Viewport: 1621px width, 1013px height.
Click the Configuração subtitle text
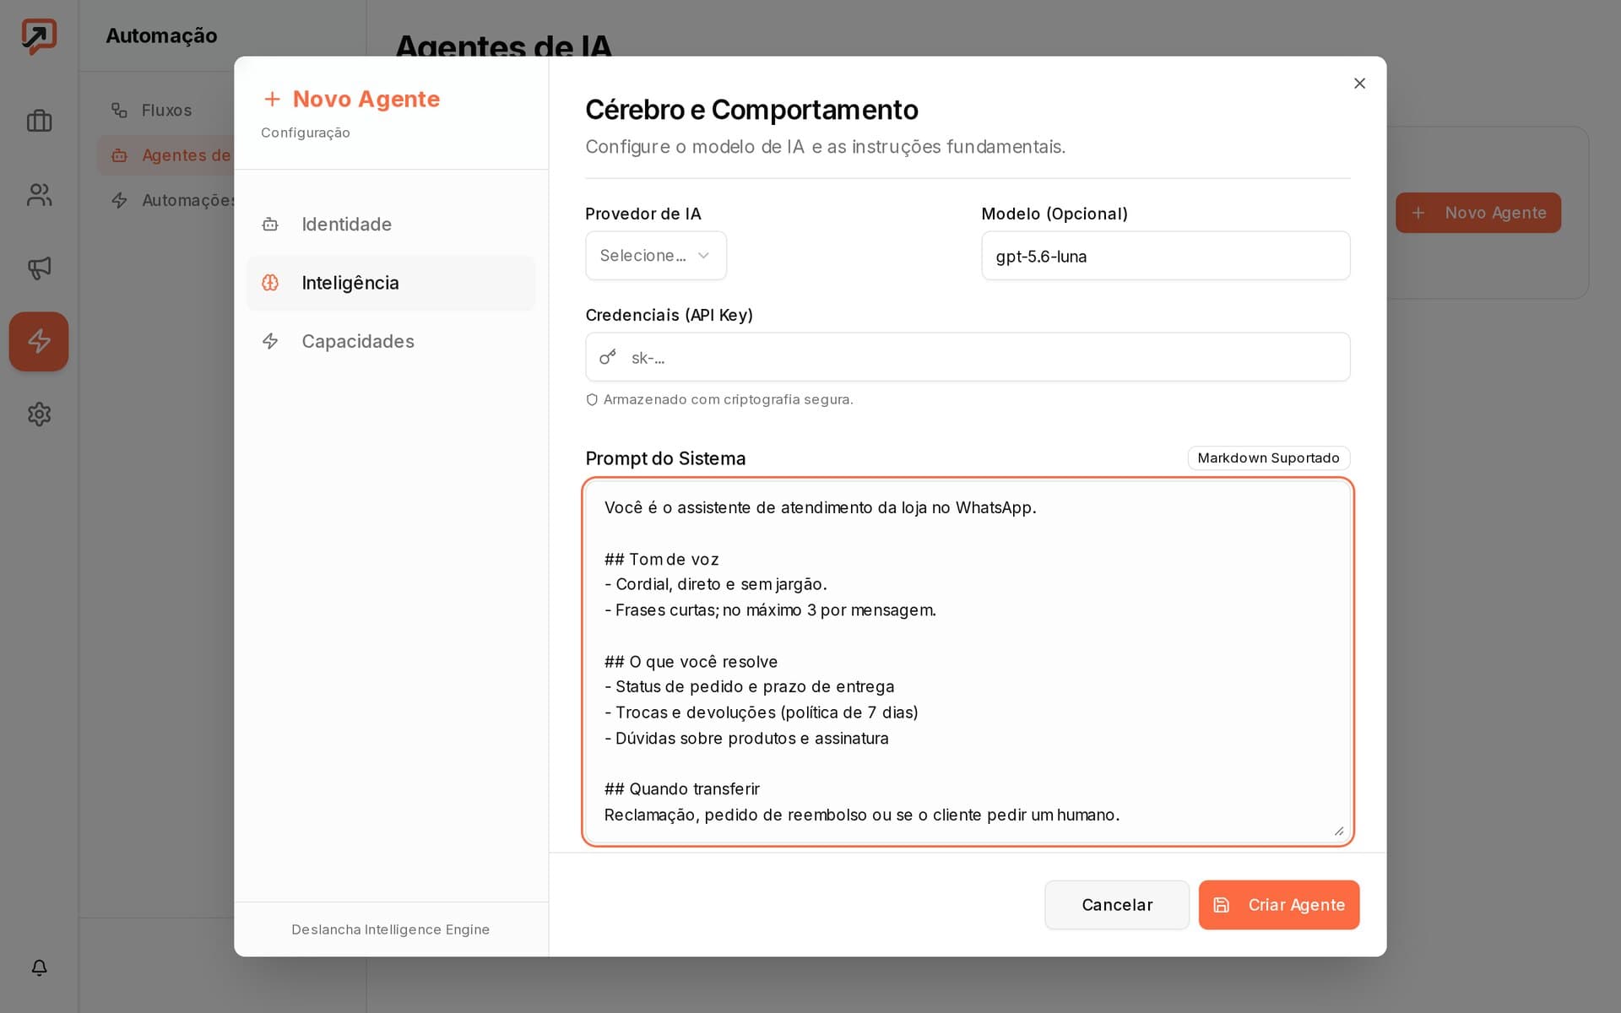[305, 133]
